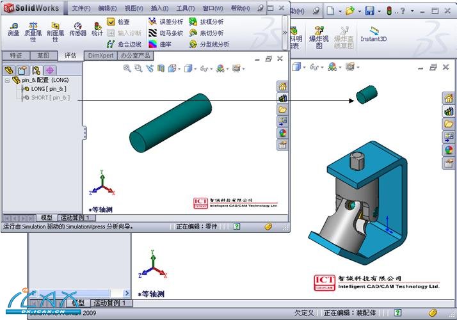Open the 插入(I) menu
Viewport: 457px width, 320px height.
(159, 8)
